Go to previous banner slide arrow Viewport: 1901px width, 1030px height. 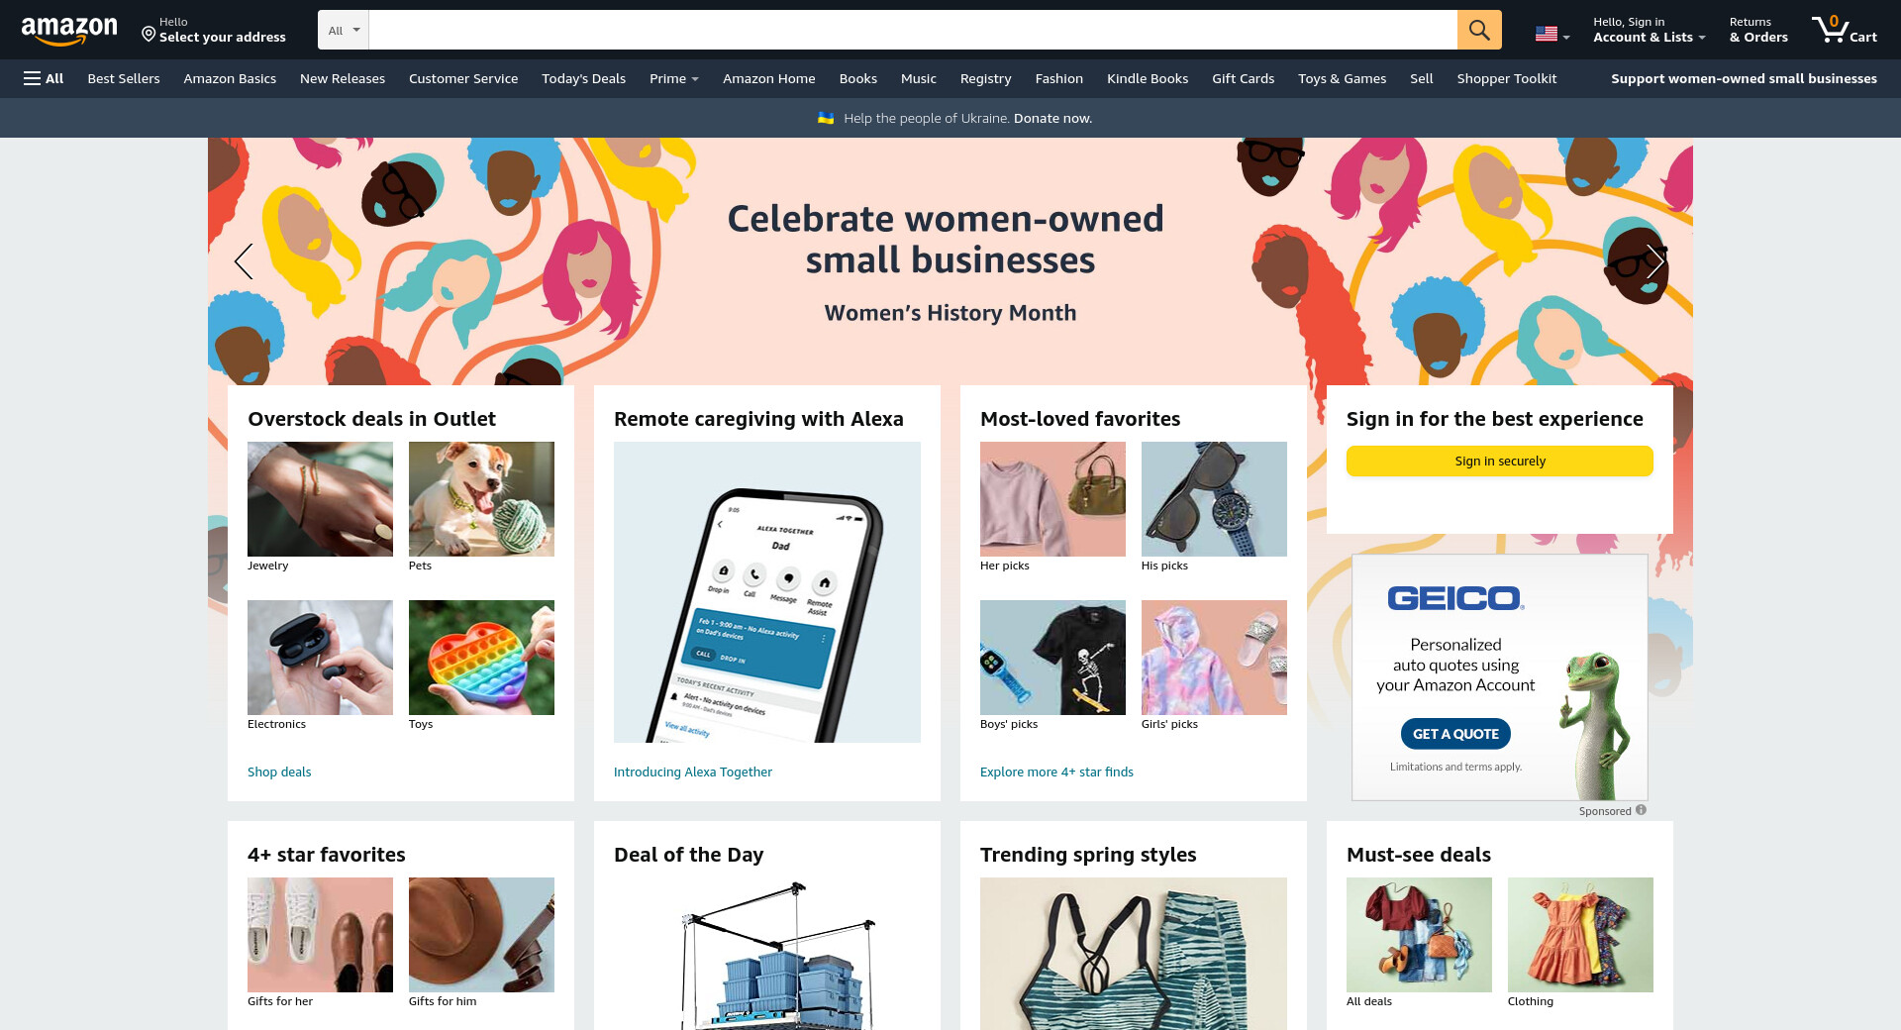click(244, 261)
